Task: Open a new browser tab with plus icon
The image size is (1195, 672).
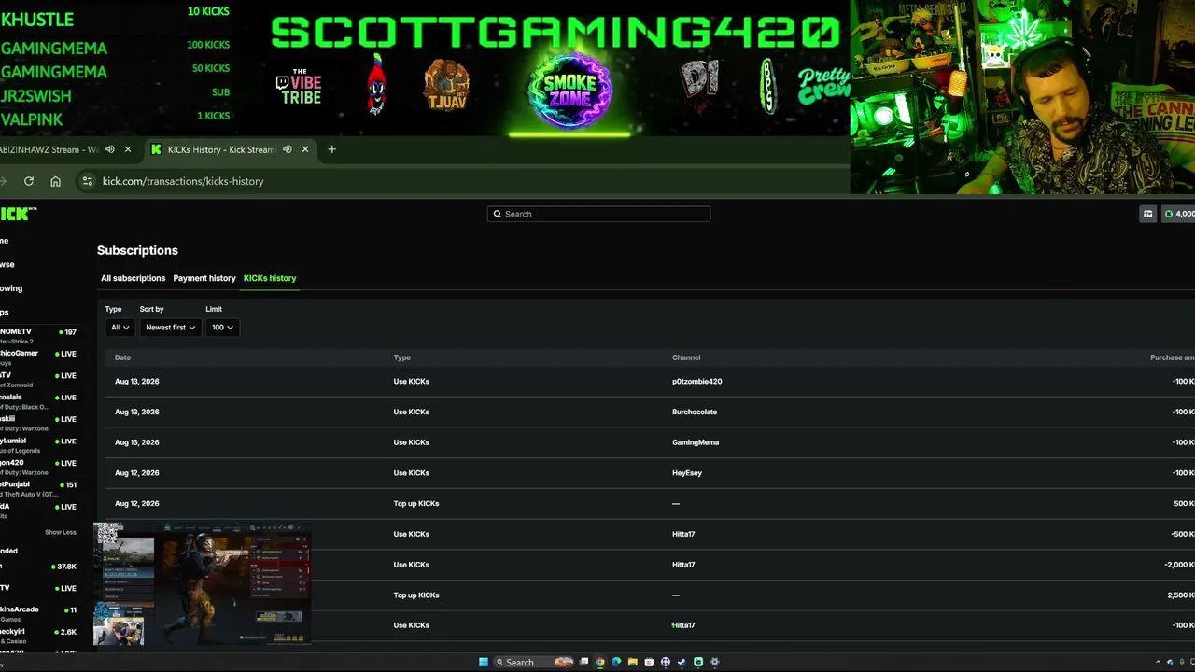Action: [x=331, y=149]
